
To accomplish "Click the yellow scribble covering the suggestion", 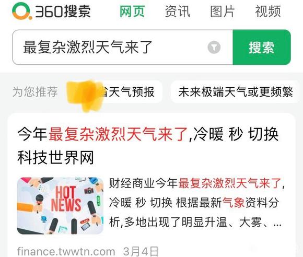I will click(85, 96).
